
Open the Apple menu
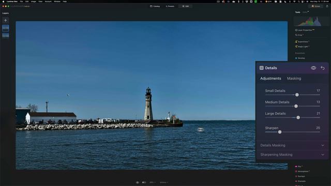[x=3, y=2]
